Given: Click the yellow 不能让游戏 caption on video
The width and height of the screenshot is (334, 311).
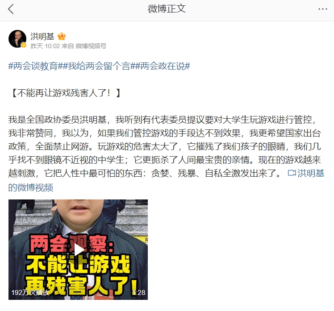Looking at the screenshot, I should point(78,265).
